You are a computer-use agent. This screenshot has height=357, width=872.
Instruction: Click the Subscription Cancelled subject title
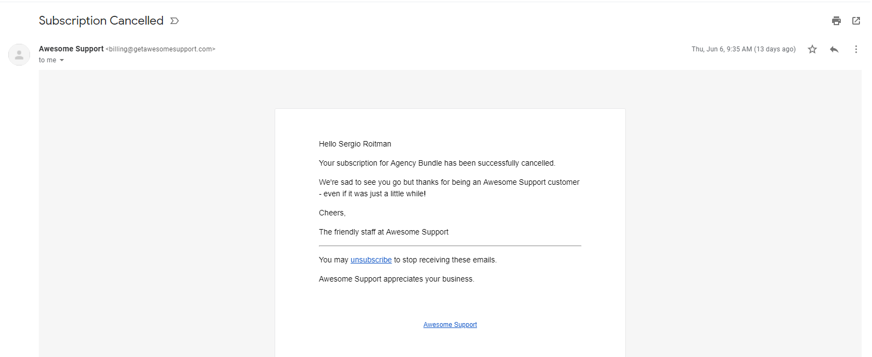(x=101, y=21)
